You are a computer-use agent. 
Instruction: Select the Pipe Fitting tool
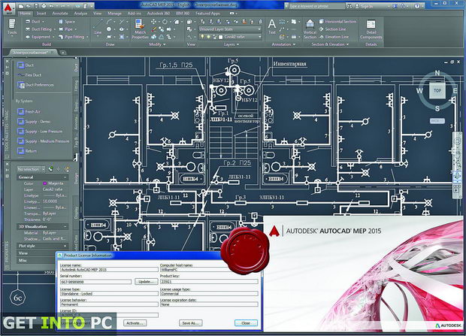pos(71,37)
